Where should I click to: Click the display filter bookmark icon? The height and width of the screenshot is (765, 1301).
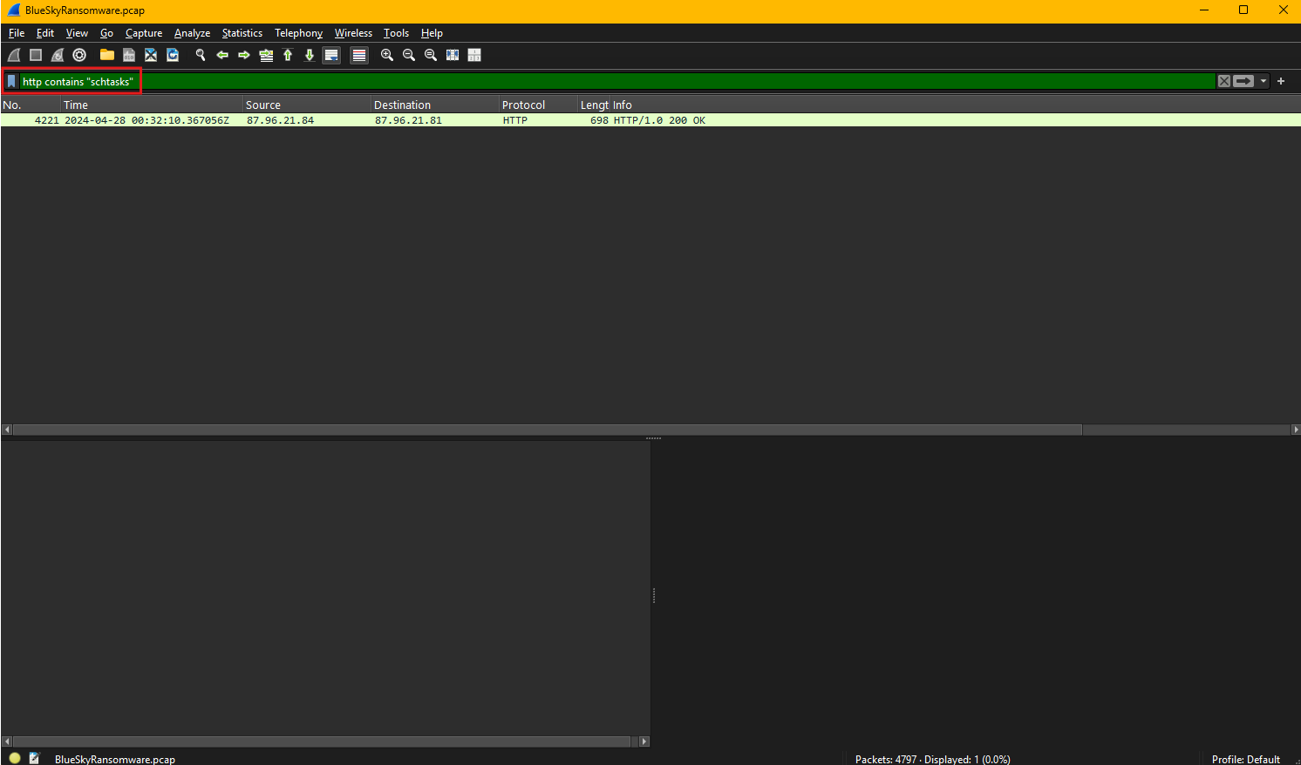point(11,81)
